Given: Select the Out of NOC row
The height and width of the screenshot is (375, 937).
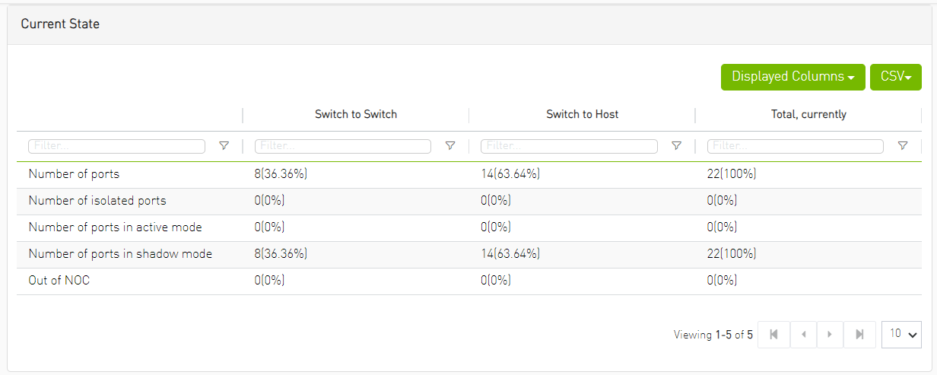Looking at the screenshot, I should pos(59,281).
